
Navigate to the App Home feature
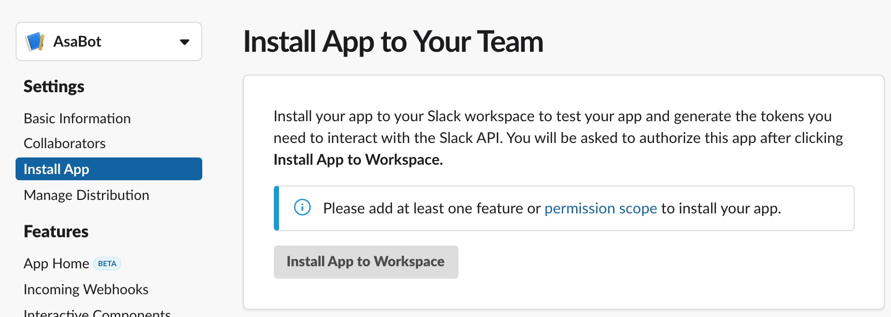(x=57, y=264)
